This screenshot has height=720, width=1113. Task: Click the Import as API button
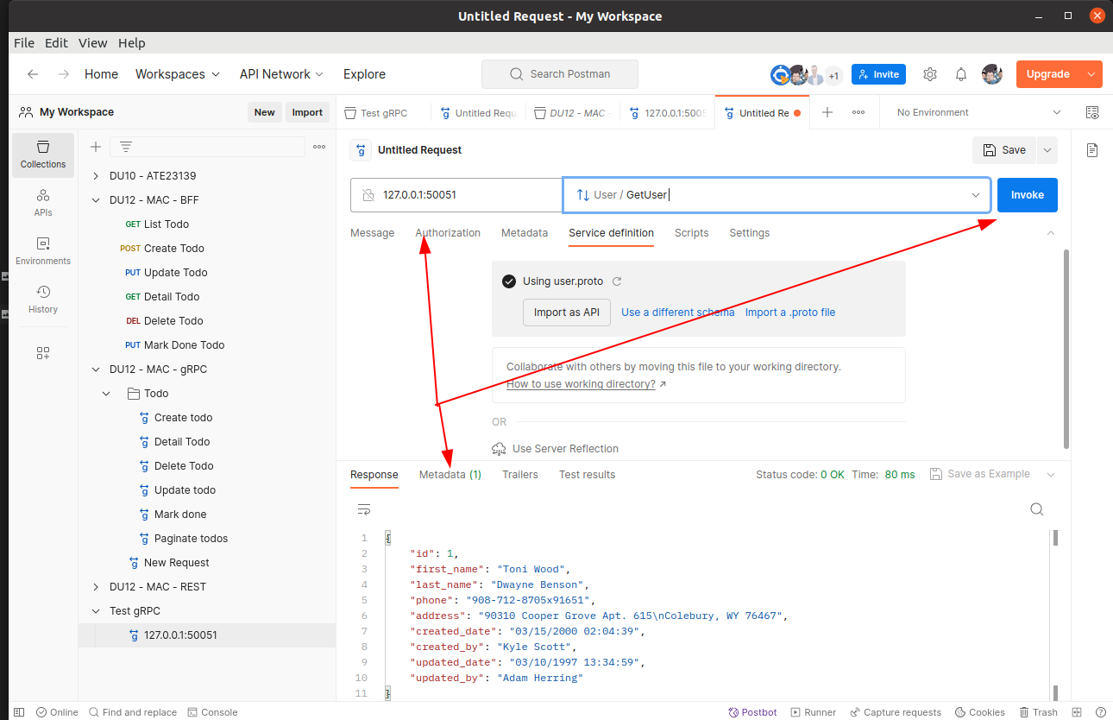(x=567, y=313)
